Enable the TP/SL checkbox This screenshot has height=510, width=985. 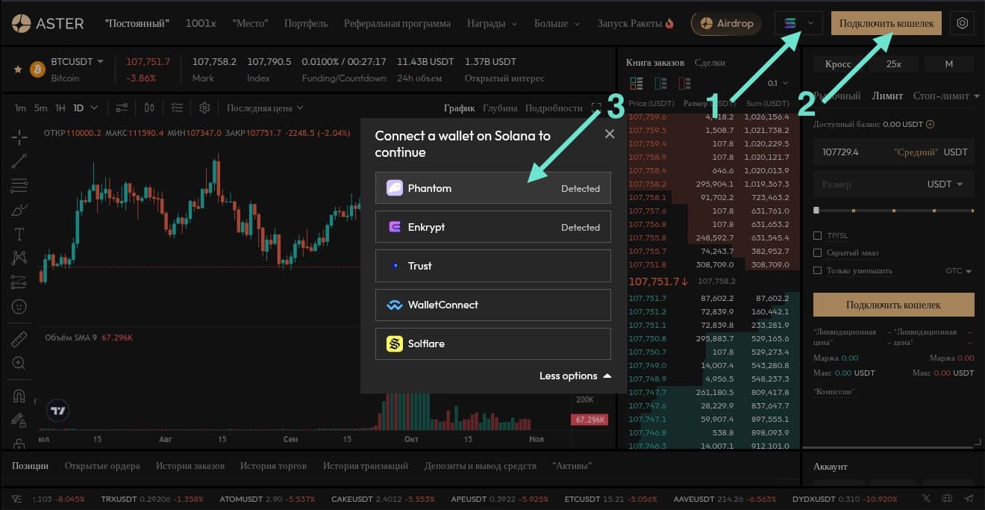[818, 235]
